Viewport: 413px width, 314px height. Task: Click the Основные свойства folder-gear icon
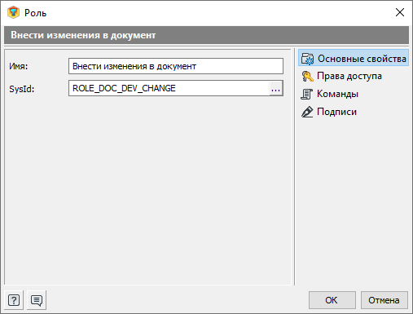coord(307,59)
